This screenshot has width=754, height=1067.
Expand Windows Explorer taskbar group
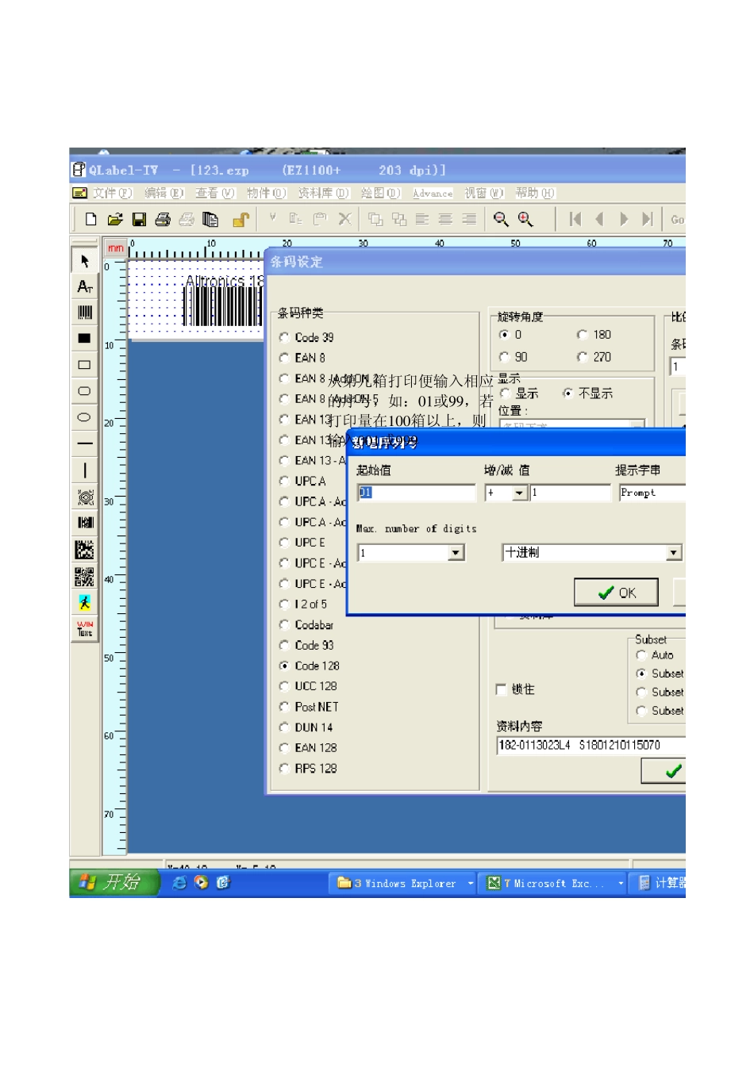point(471,883)
